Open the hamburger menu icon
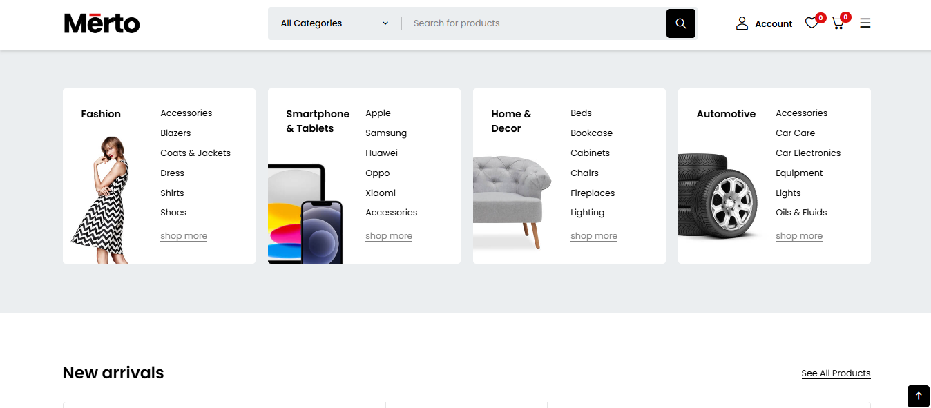Viewport: 931px width, 408px height. (865, 23)
